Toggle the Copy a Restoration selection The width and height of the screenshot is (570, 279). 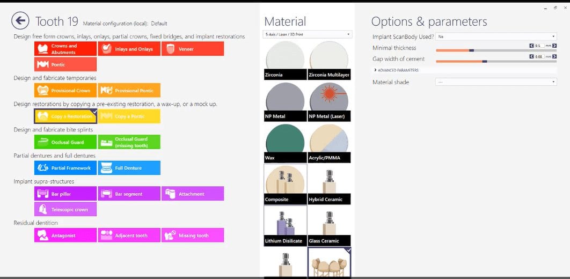tap(65, 116)
